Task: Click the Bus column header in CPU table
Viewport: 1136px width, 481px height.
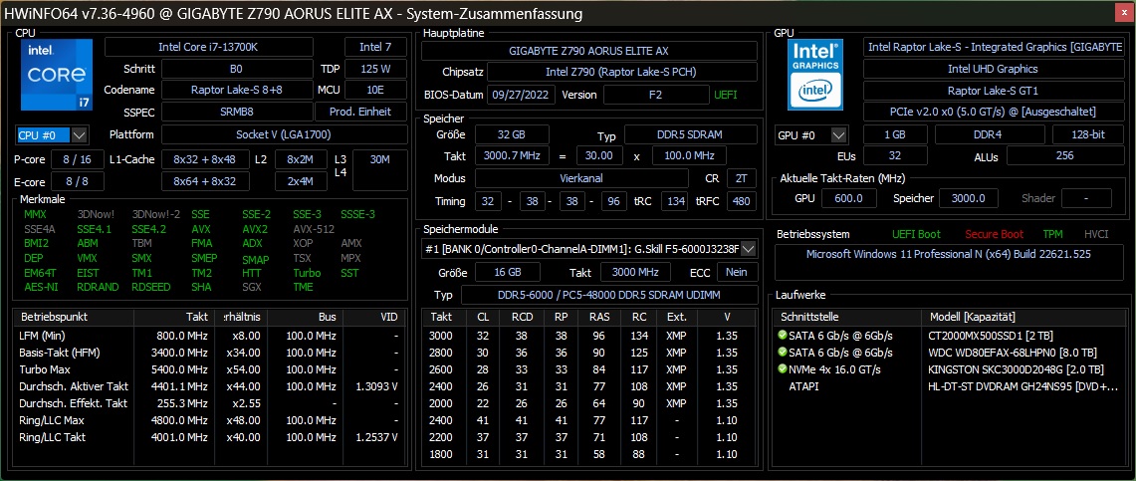Action: click(x=308, y=318)
